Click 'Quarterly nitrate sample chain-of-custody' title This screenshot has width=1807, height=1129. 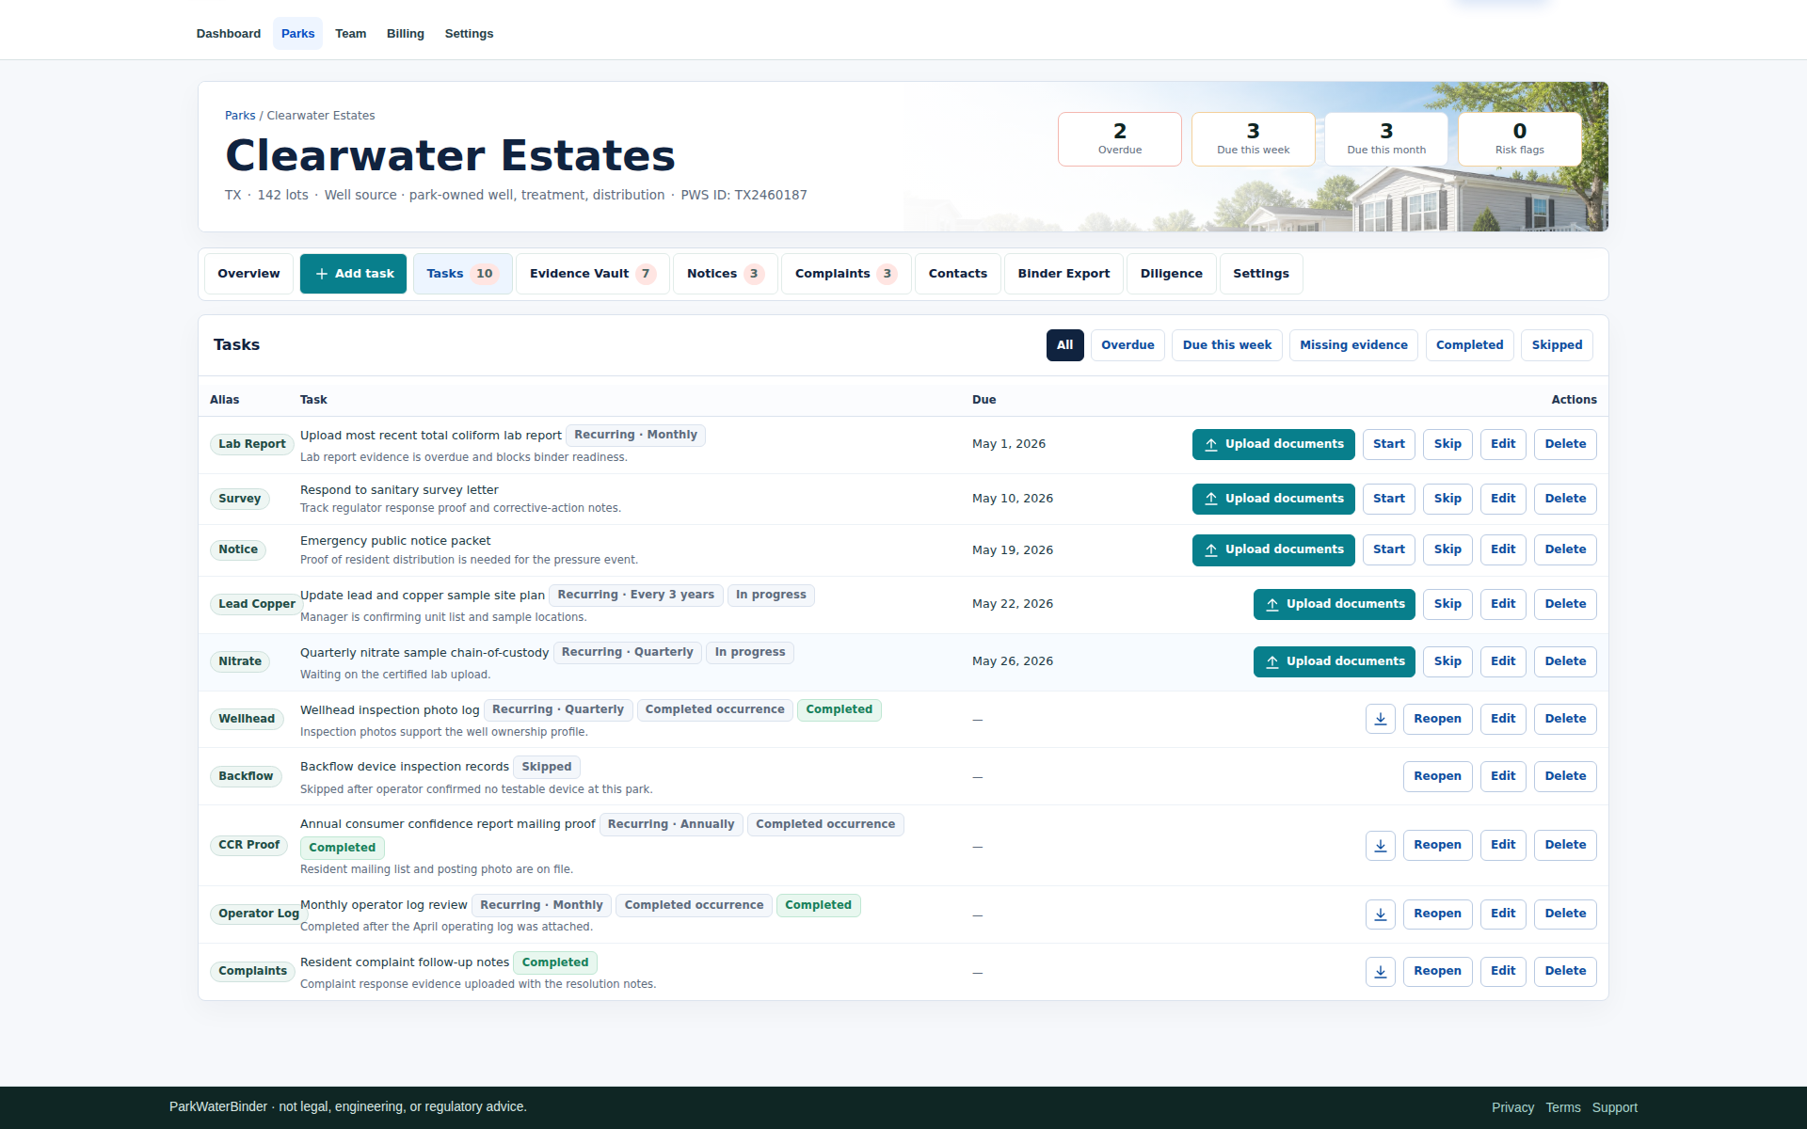[x=424, y=653]
